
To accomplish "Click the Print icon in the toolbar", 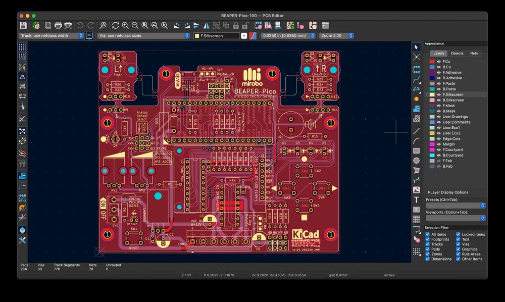I will click(58, 25).
